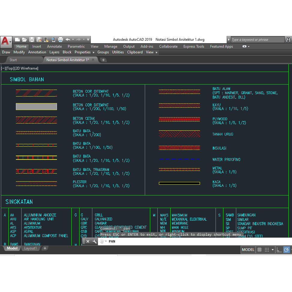Click the Save As icon

(x=39, y=40)
